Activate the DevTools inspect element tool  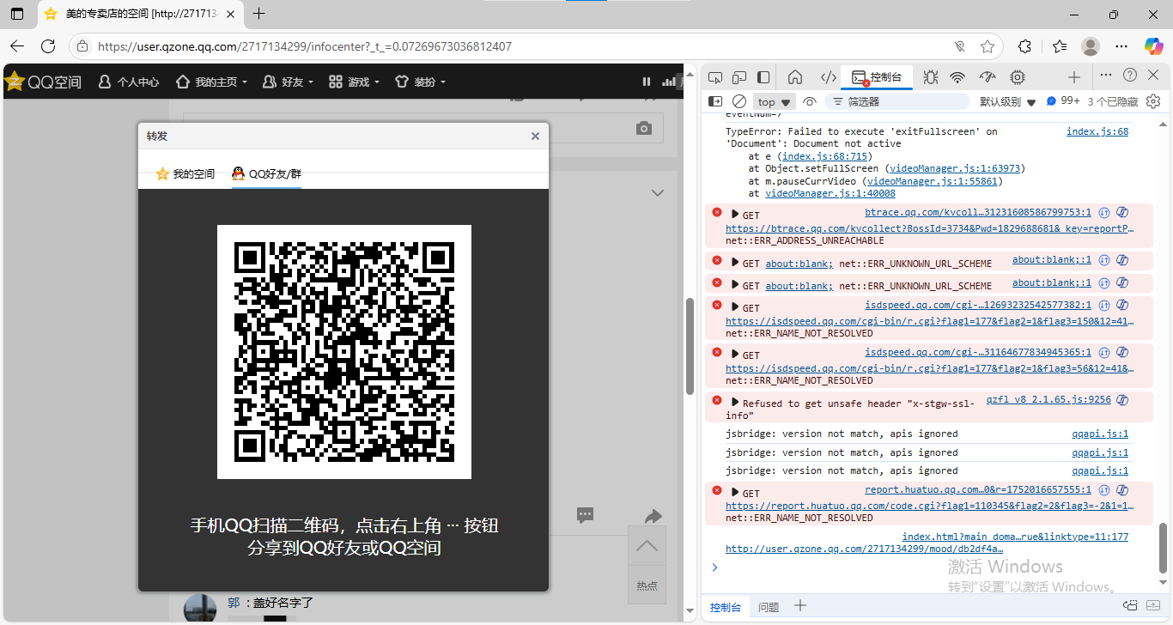click(x=715, y=77)
